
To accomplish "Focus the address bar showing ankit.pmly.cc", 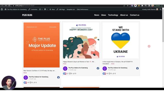I will pos(67,6).
